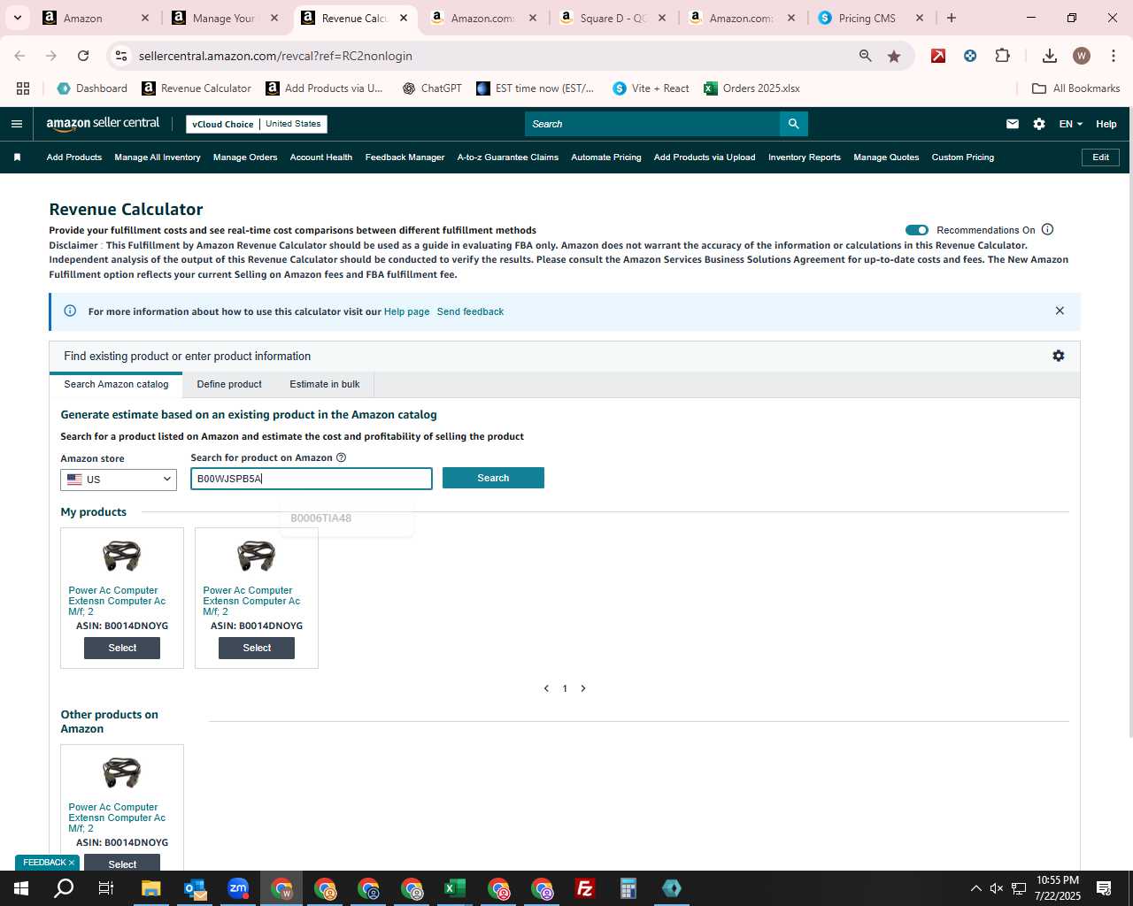Open browser extensions puzzle icon
The height and width of the screenshot is (906, 1133).
(x=1002, y=56)
